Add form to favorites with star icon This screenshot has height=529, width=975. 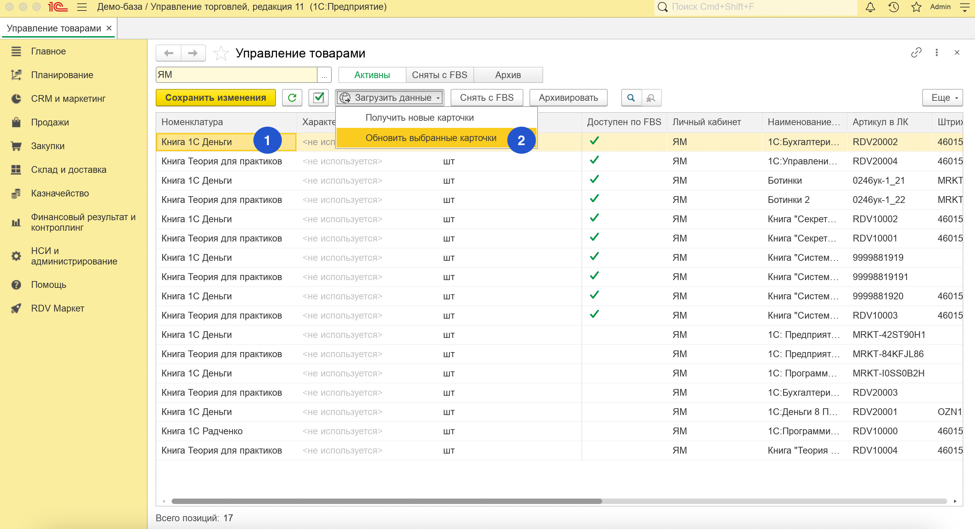tap(221, 53)
